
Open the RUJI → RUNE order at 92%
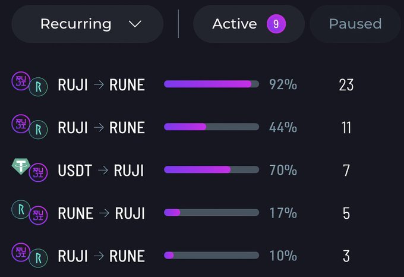pyautogui.click(x=101, y=85)
